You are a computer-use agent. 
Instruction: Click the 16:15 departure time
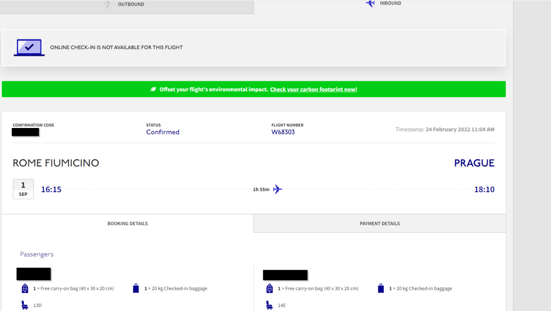(x=51, y=189)
